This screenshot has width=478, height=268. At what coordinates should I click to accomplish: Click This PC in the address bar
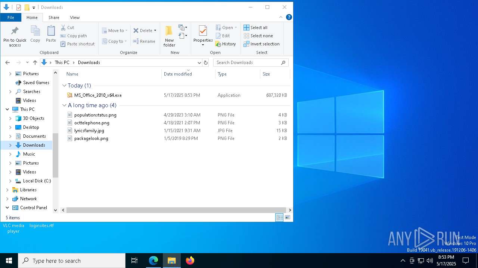(x=62, y=63)
